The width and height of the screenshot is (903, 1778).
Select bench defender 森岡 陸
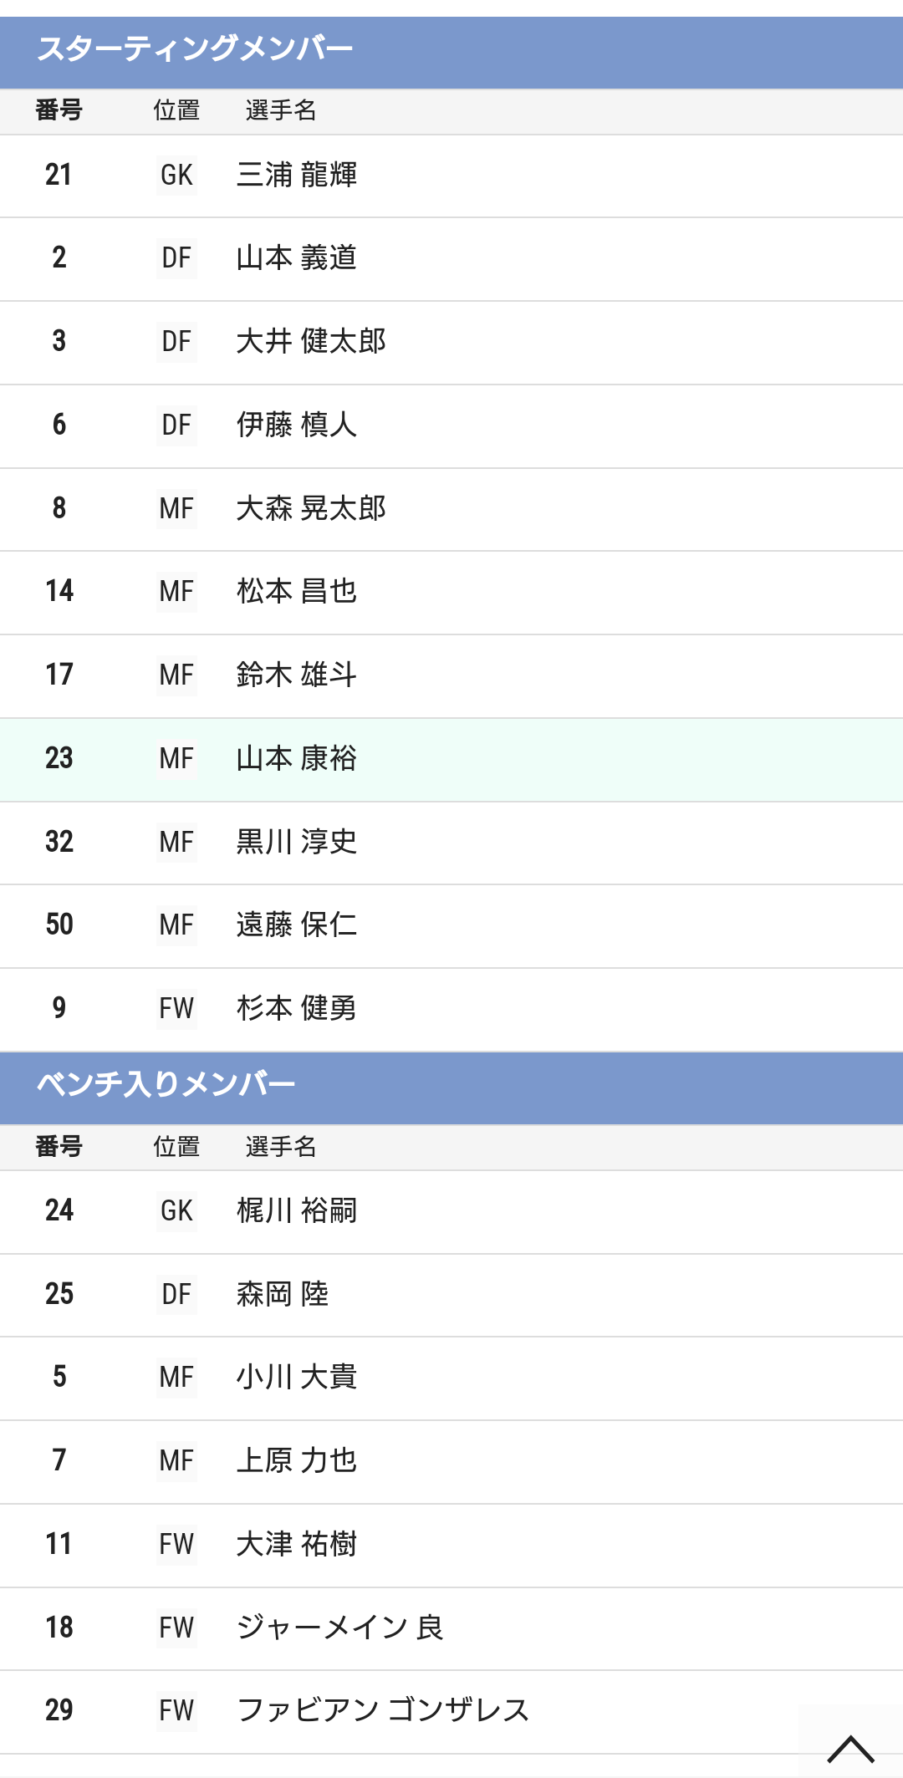click(451, 1296)
